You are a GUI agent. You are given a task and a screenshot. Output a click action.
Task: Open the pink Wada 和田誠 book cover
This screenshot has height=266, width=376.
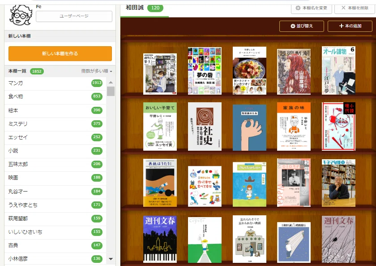[x=294, y=183]
